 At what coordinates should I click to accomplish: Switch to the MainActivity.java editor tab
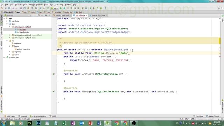coord(98,15)
